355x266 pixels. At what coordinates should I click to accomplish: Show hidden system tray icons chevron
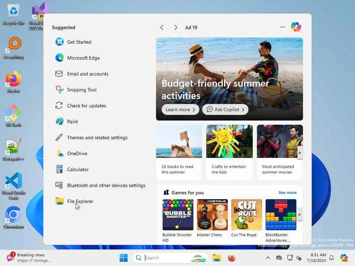(x=268, y=258)
